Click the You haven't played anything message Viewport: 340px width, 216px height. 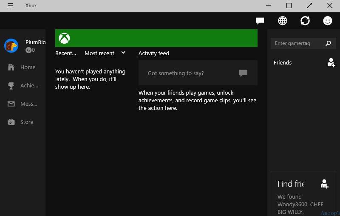[x=90, y=79]
